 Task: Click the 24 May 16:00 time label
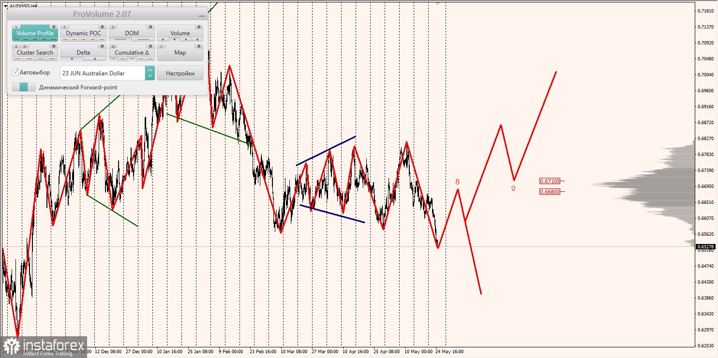[449, 352]
